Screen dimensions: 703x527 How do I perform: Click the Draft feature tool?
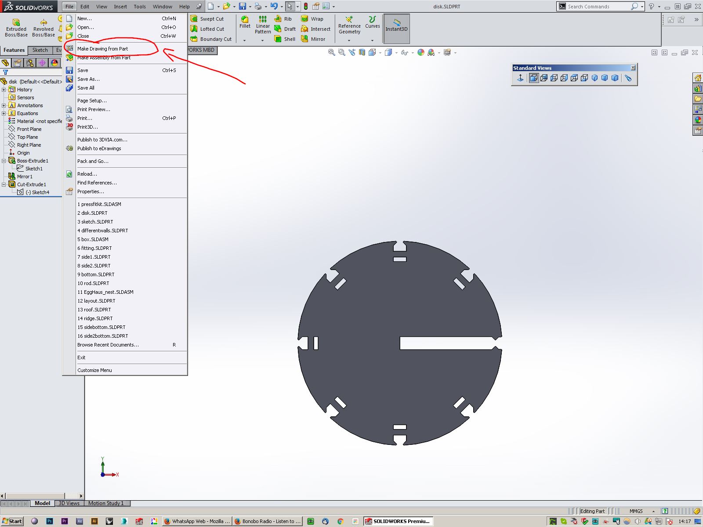tap(285, 29)
